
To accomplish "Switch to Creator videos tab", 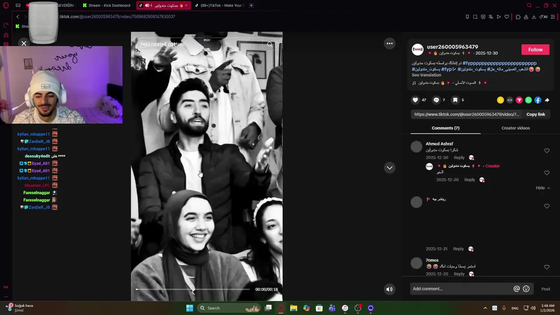I will 515,128.
